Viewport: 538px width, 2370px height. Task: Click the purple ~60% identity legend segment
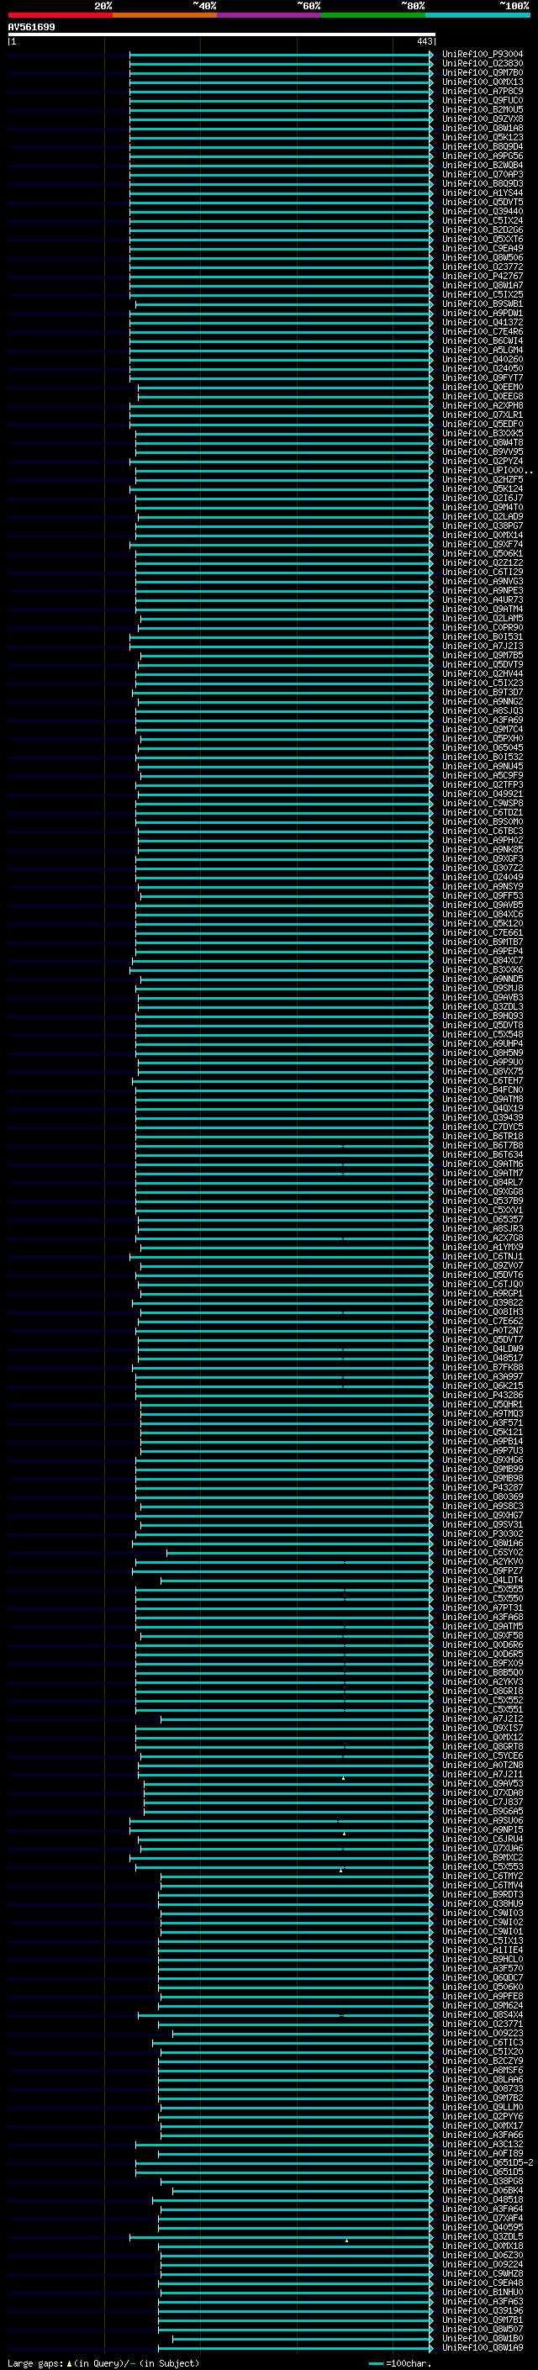(268, 16)
